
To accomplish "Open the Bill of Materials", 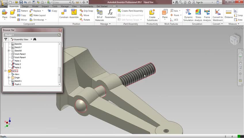I will click(x=100, y=15).
